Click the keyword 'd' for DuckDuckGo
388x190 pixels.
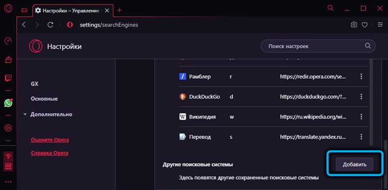coord(231,97)
